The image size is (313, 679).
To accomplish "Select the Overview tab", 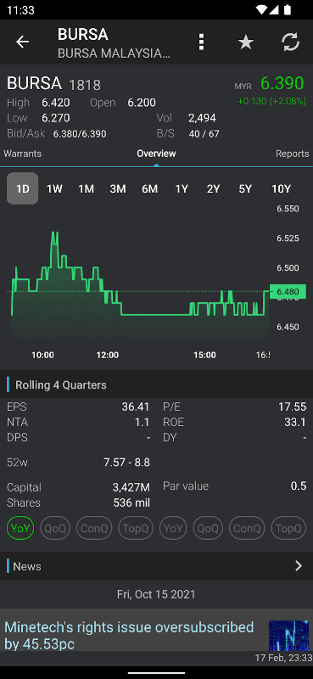I will 156,154.
